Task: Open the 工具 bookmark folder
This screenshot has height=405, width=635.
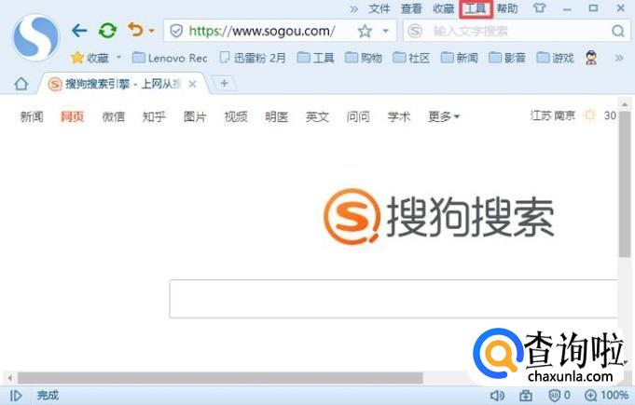Action: [315, 58]
